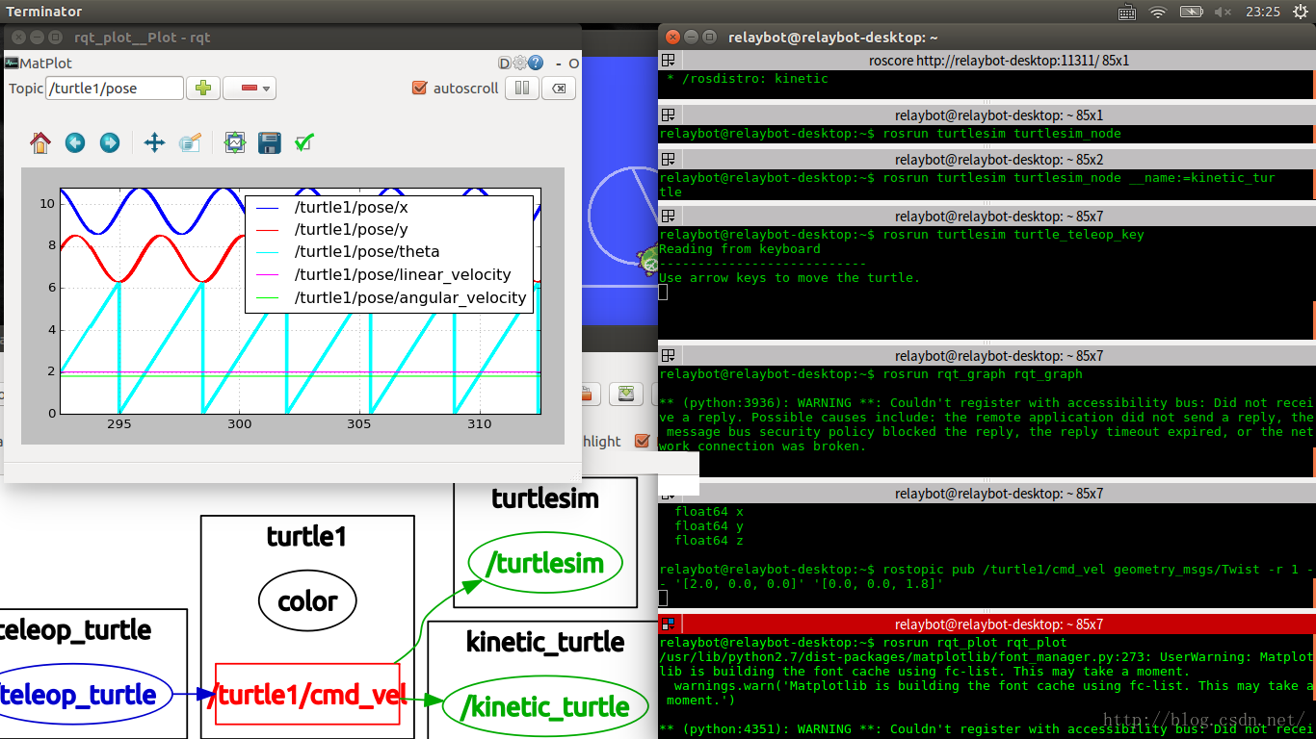Viewport: 1316px width, 739px height.
Task: Select /turtle1/cmd_vel node in rqt_graph
Action: [x=307, y=694]
